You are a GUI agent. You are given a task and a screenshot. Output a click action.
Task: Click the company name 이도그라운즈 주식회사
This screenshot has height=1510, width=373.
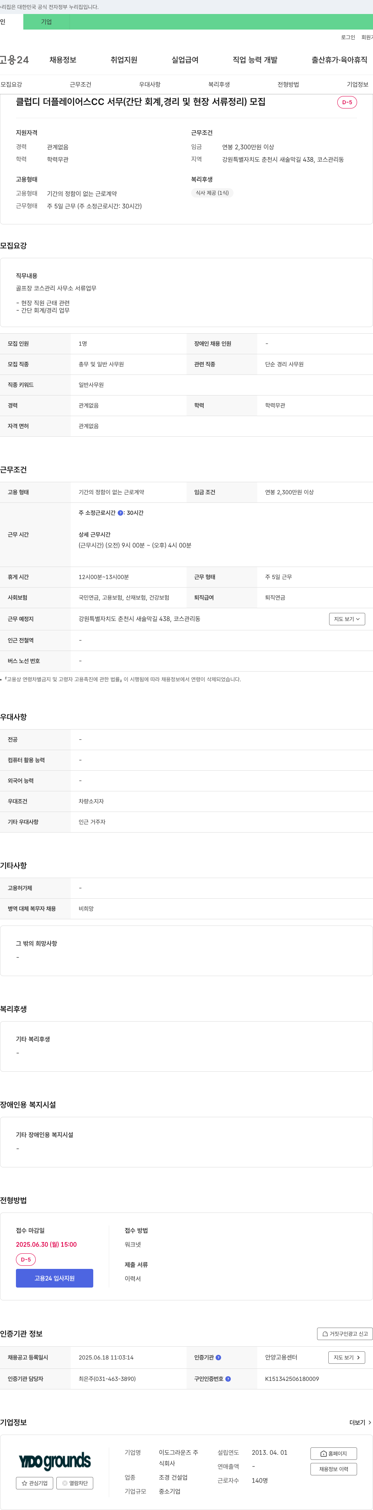[x=178, y=1458]
